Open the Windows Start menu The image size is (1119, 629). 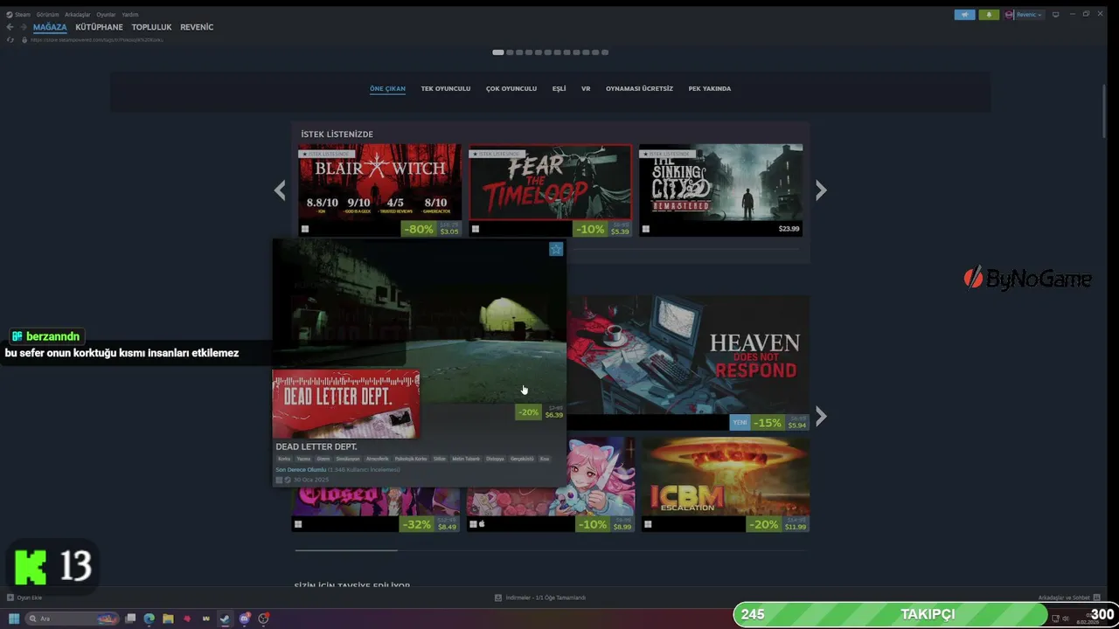coord(14,619)
